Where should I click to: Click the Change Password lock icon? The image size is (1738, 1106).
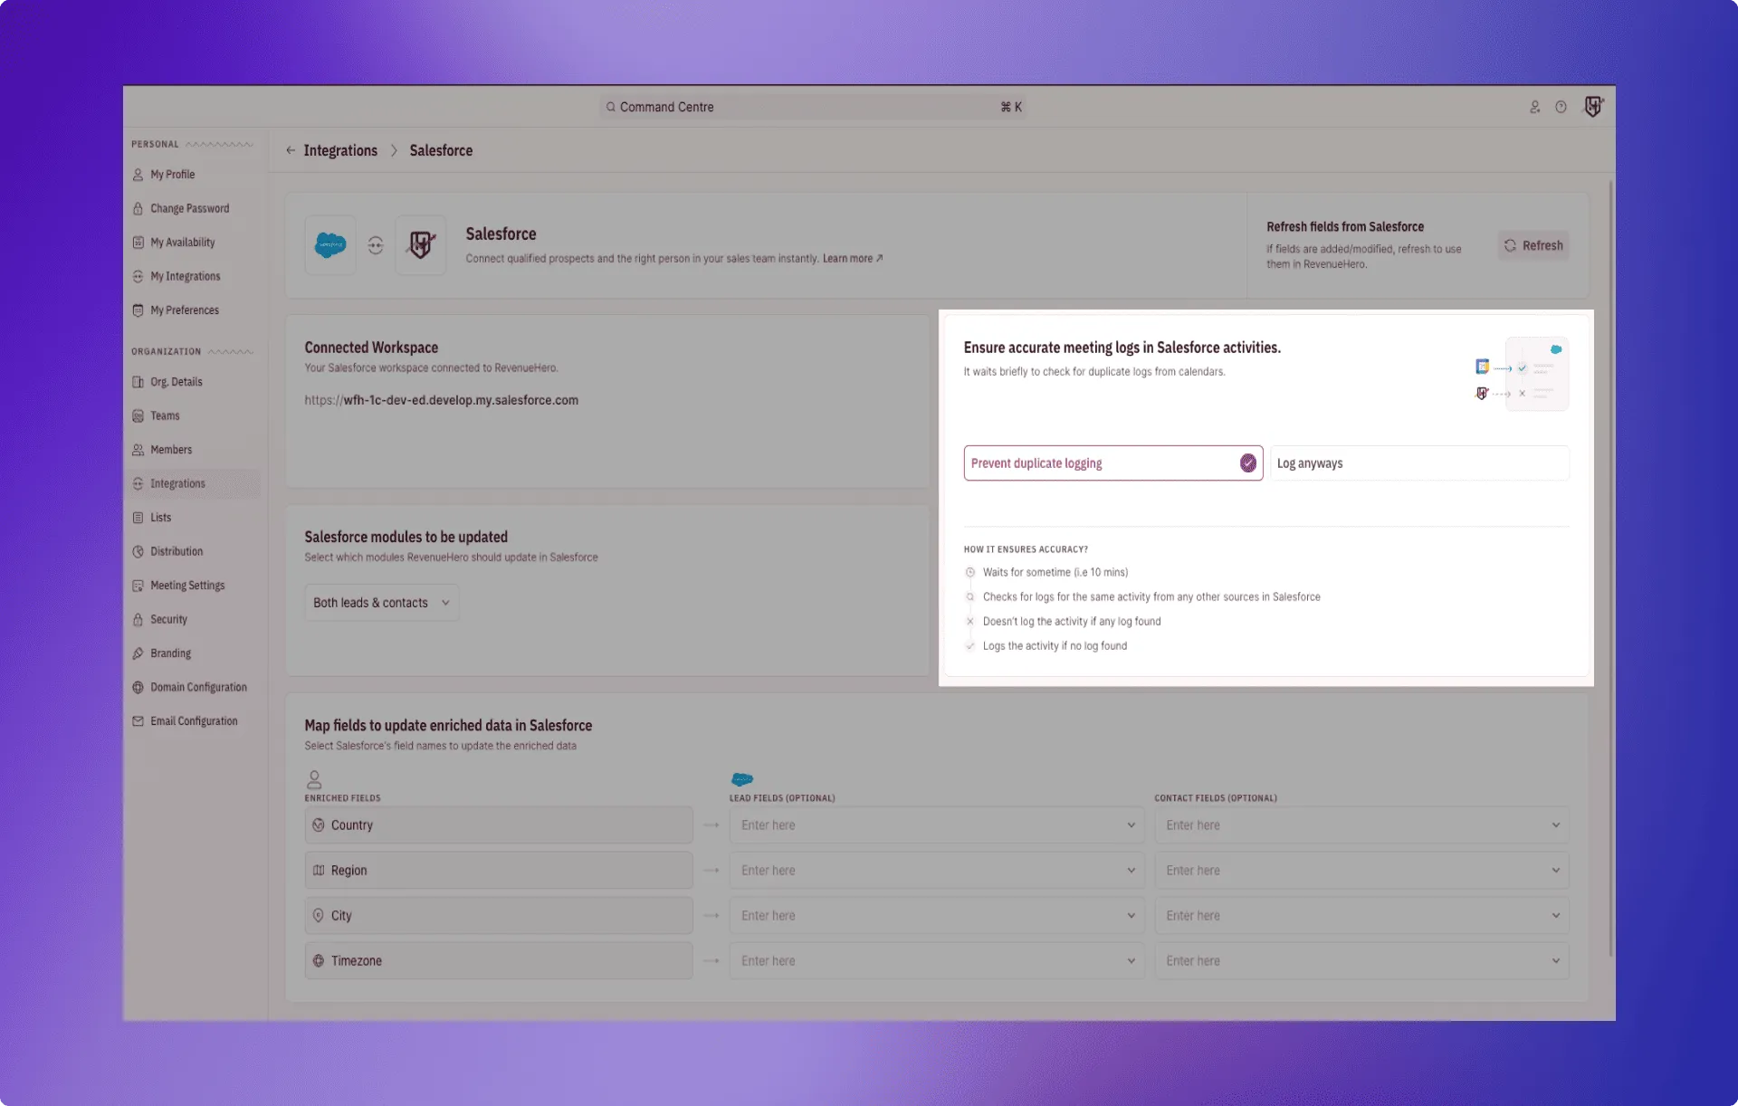coord(138,208)
